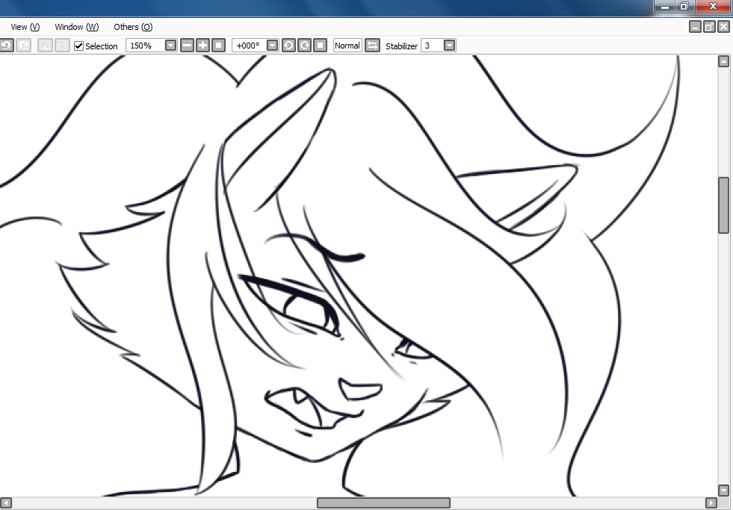Click the zoom in plus button
Viewport: 733px width, 510px height.
(x=203, y=46)
